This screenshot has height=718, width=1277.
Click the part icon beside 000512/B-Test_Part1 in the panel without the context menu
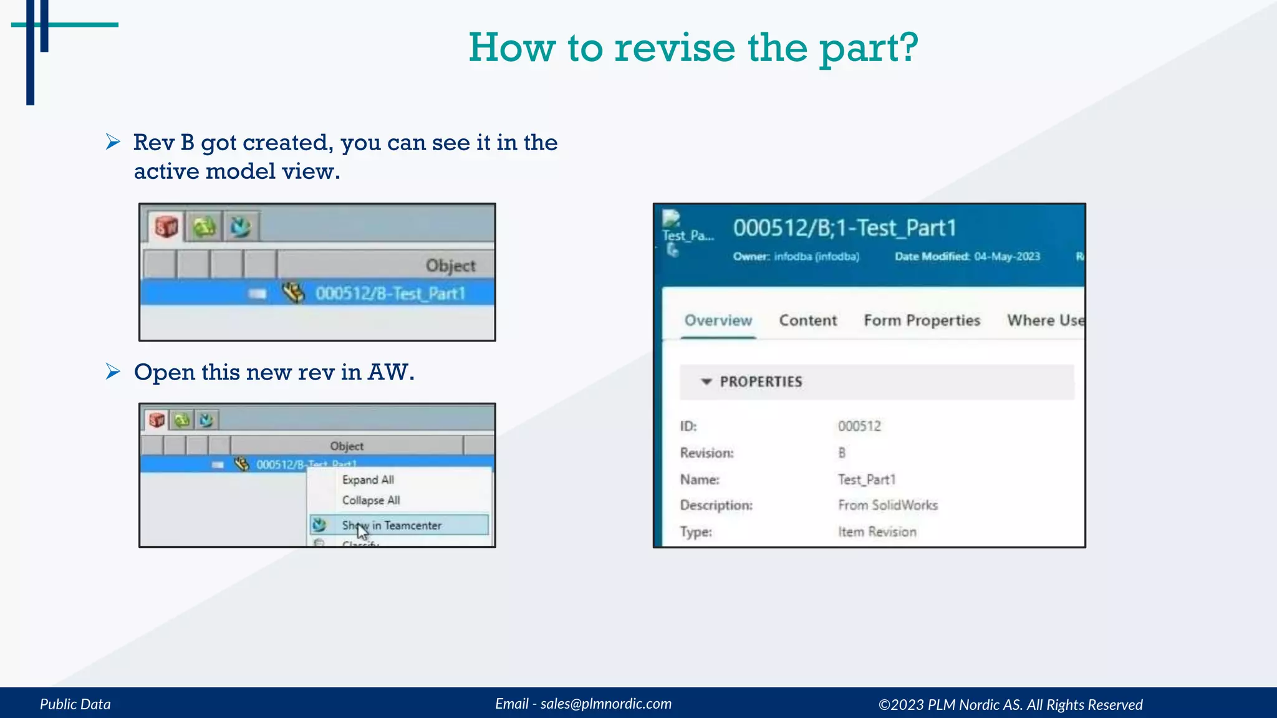pos(294,292)
